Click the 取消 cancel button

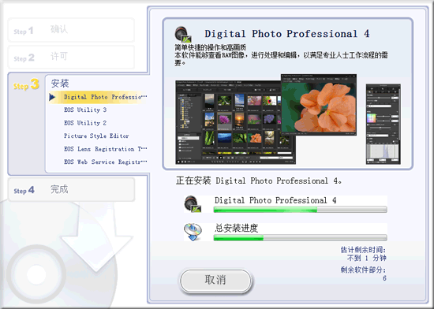click(x=215, y=281)
